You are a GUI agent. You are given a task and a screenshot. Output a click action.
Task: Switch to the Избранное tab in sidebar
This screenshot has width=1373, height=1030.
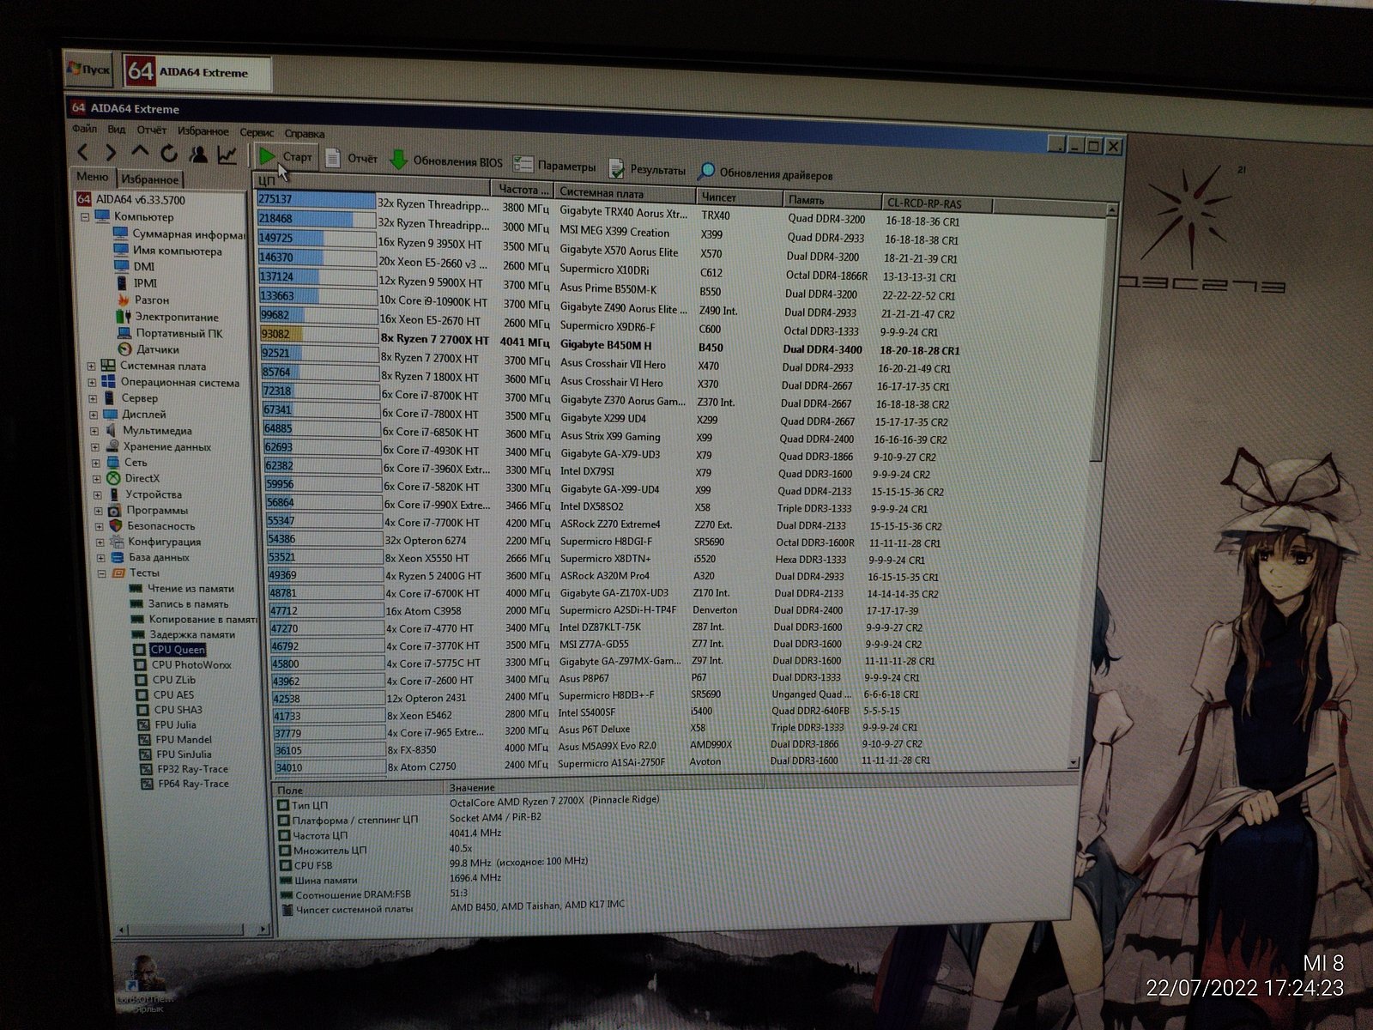tap(149, 179)
